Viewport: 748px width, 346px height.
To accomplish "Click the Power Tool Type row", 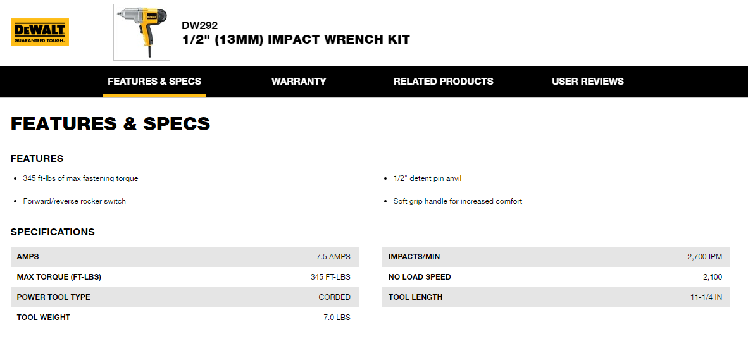I will point(184,297).
